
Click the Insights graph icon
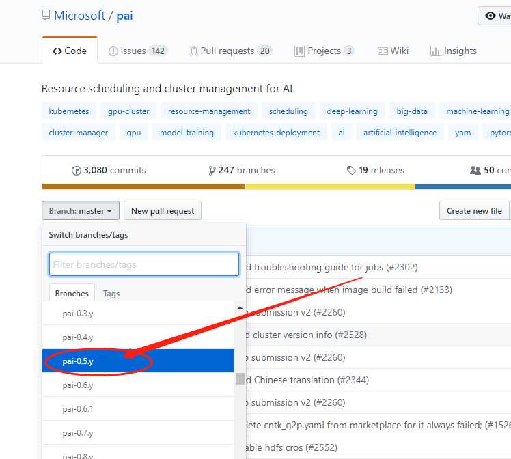(434, 51)
